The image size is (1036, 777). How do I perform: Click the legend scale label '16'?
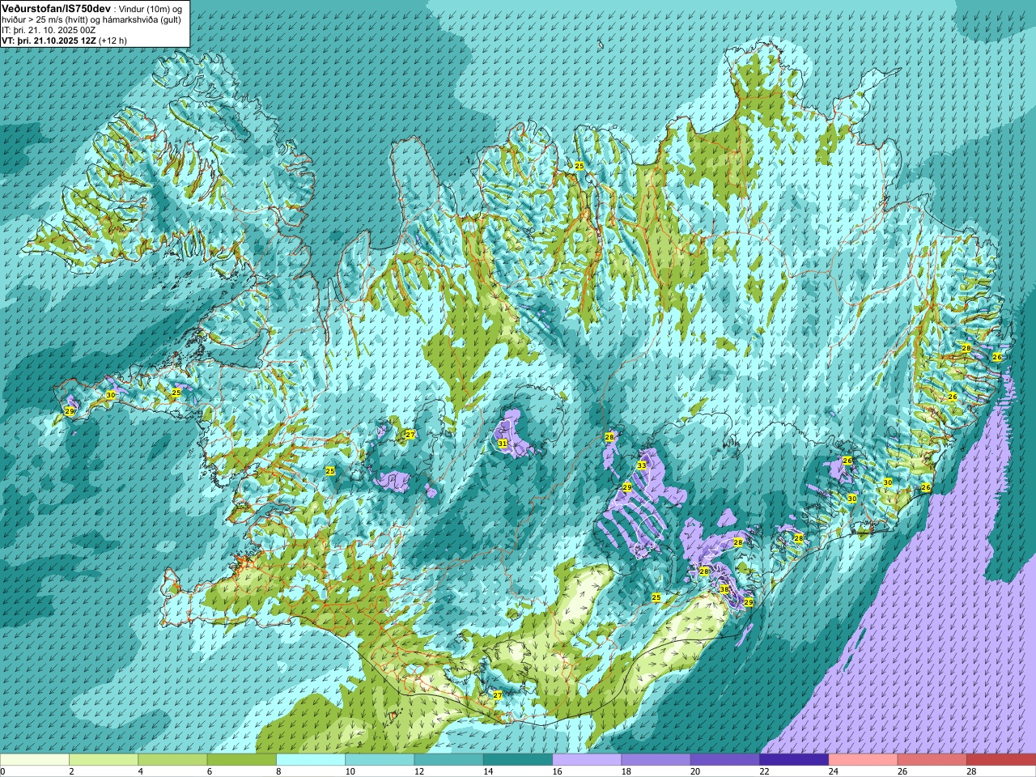557,771
